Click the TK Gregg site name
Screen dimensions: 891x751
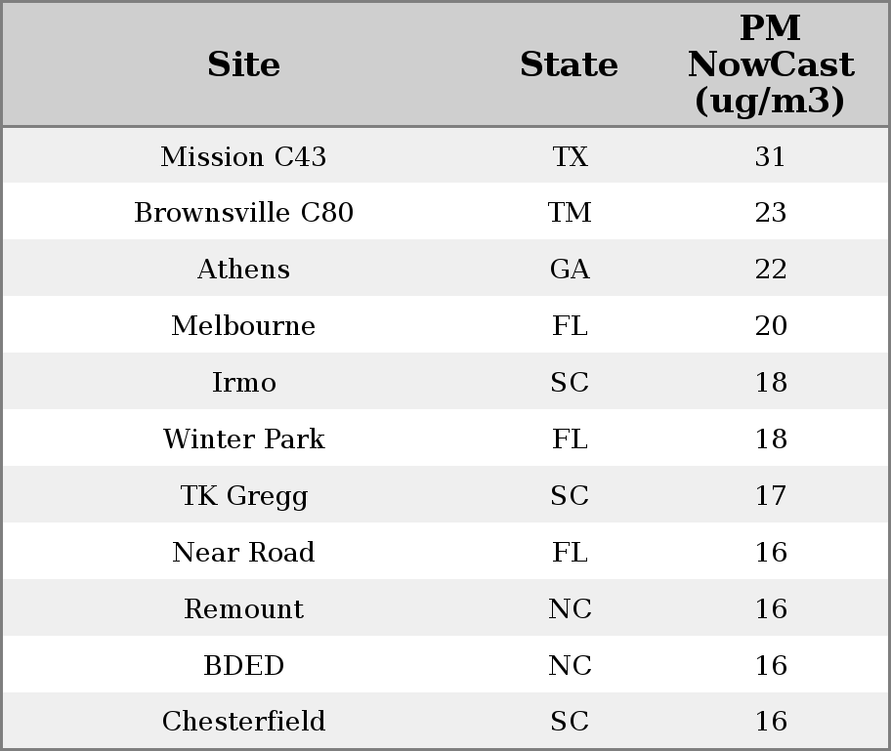coord(243,496)
